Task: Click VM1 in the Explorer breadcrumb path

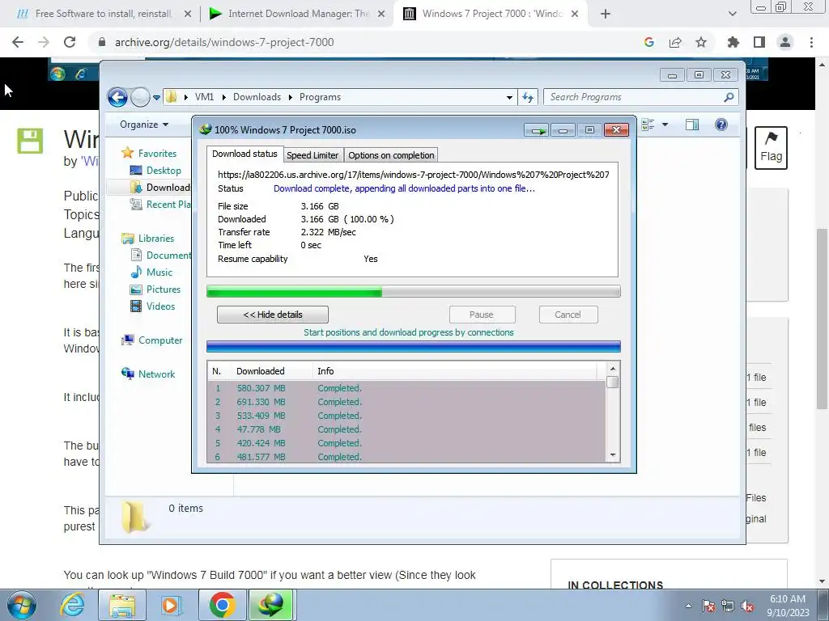Action: pyautogui.click(x=204, y=97)
